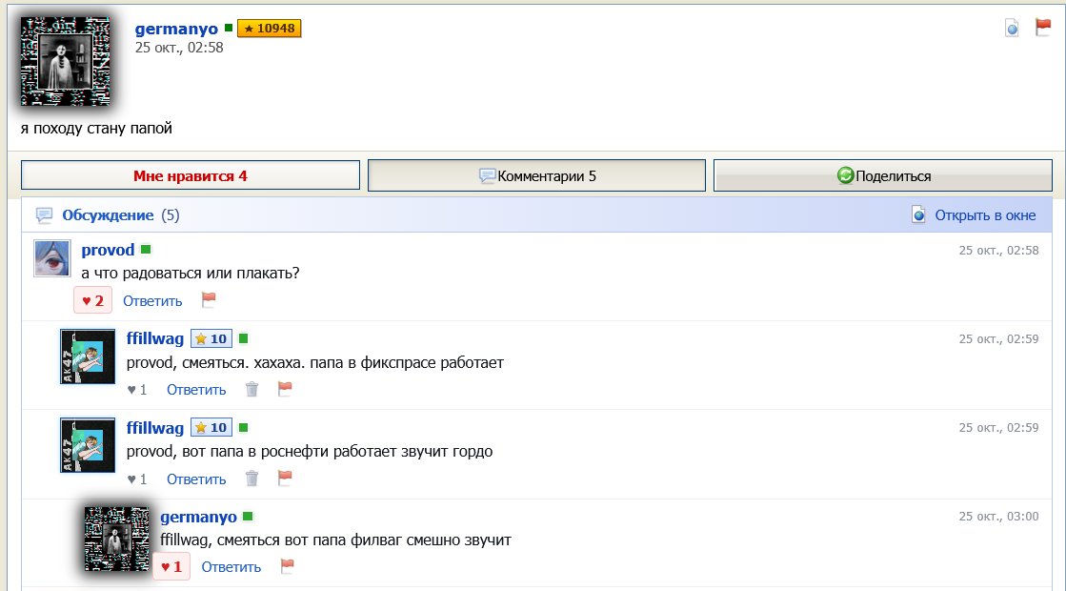Like germanyo's reply comment with the heart
The height and width of the screenshot is (591, 1066).
click(x=171, y=566)
